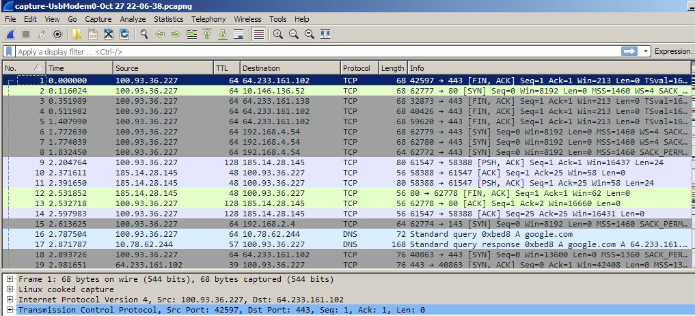Toggle auto-scroll during live capture
This screenshot has width=695, height=316.
point(239,33)
